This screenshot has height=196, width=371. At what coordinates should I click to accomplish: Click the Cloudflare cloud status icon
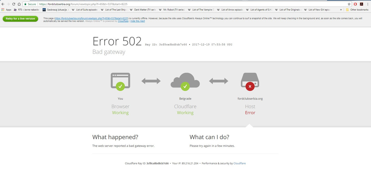pos(185,81)
